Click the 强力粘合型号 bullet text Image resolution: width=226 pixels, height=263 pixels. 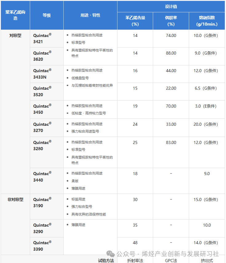click(82, 207)
